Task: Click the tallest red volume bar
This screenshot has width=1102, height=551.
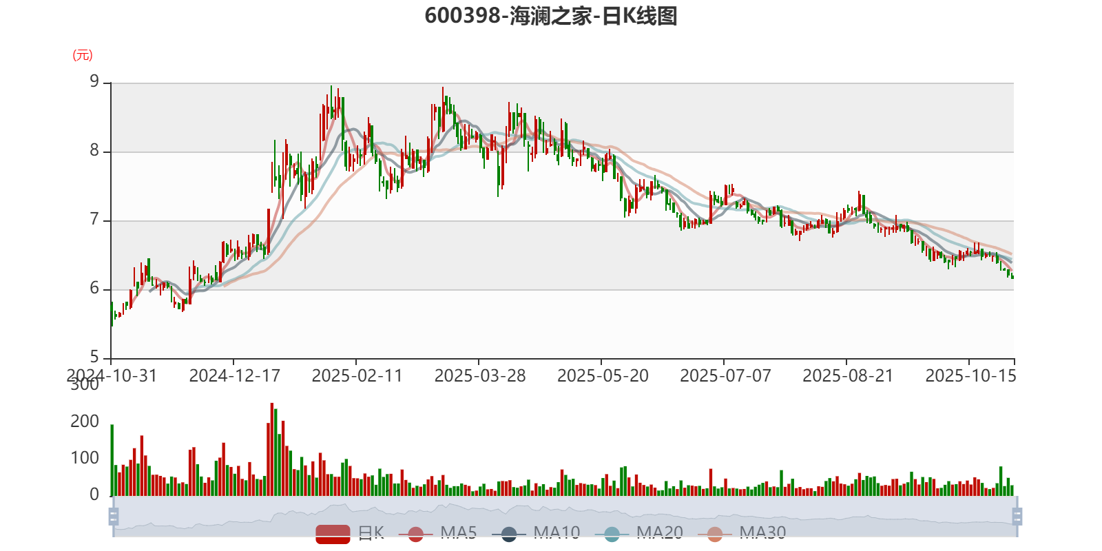Action: [x=272, y=449]
